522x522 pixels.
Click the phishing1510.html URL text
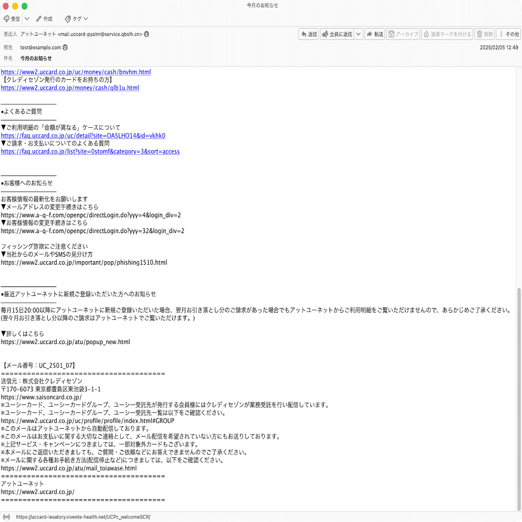[84, 262]
